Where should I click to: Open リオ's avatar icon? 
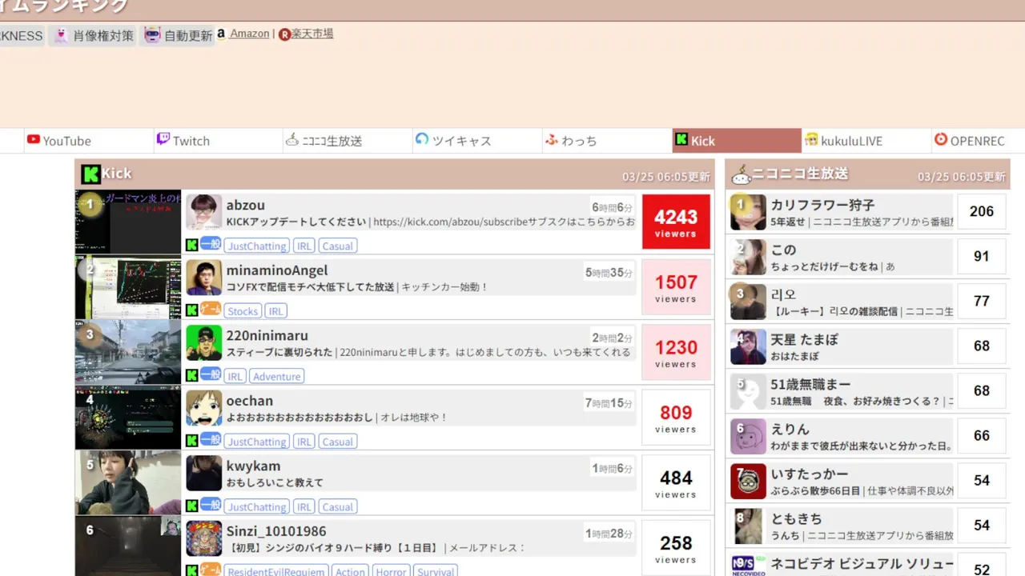click(x=748, y=302)
